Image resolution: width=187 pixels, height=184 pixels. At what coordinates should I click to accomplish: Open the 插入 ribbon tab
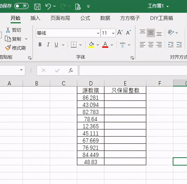pos(35,18)
